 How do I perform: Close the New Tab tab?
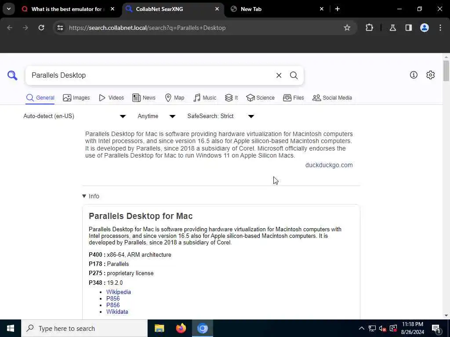pos(321,9)
